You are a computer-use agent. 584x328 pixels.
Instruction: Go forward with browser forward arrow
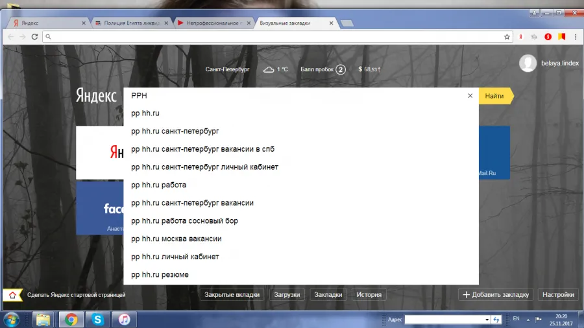(x=22, y=36)
